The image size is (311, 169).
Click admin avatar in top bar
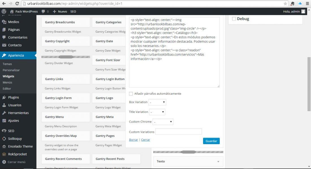(303, 12)
